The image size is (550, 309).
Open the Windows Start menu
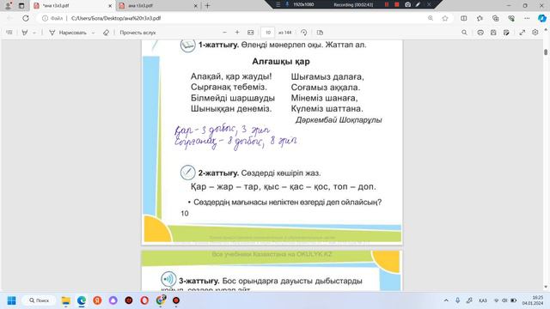coord(11,300)
